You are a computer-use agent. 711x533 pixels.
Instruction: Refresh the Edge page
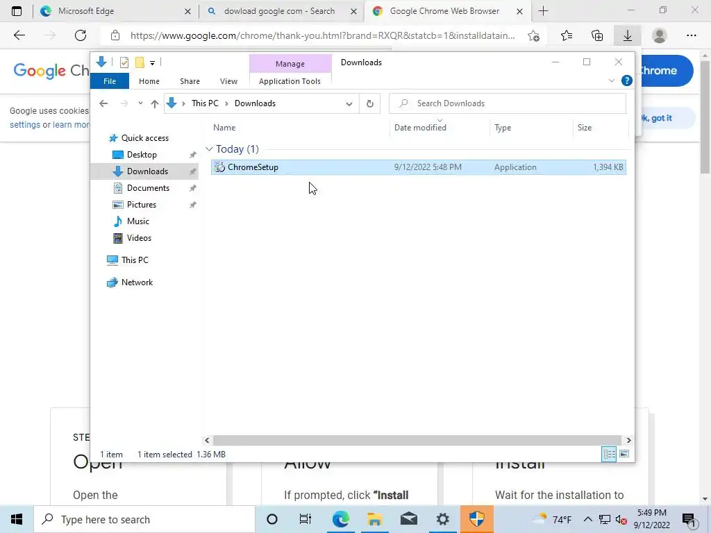point(81,35)
